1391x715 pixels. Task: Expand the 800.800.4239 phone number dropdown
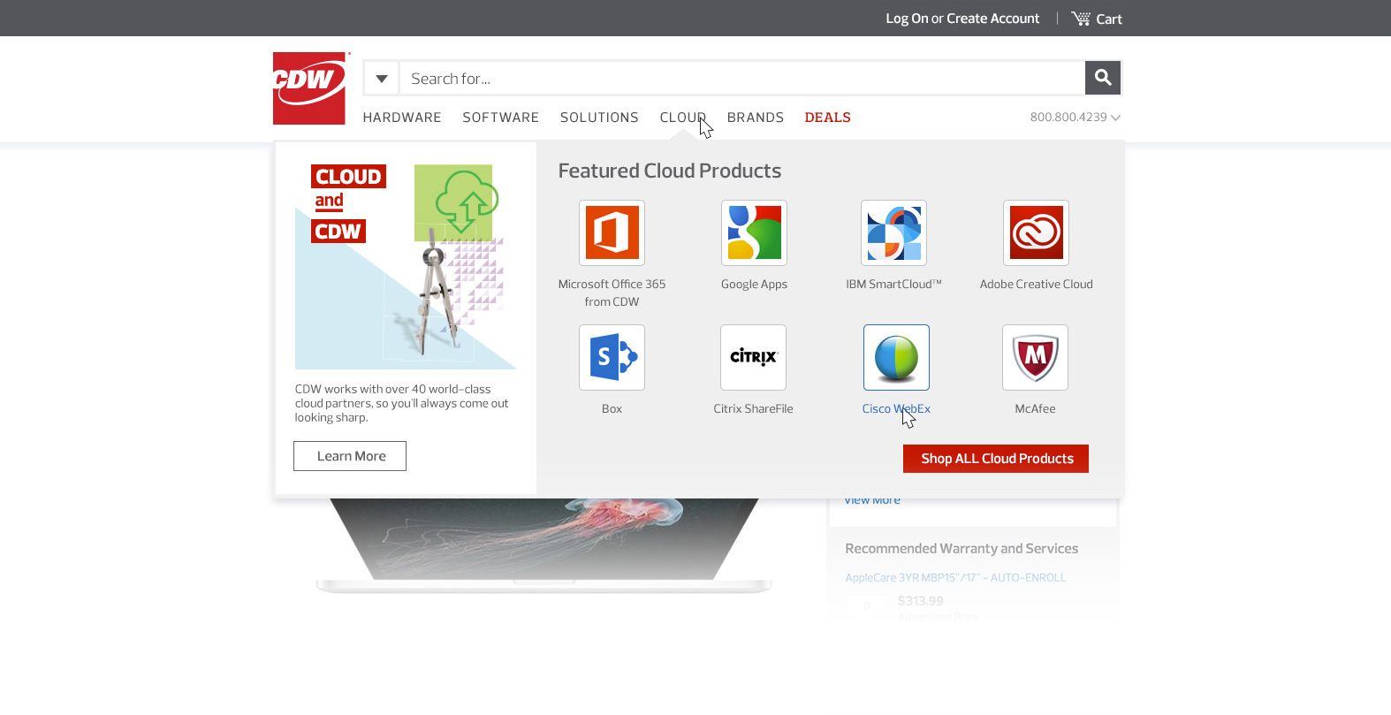click(1075, 118)
